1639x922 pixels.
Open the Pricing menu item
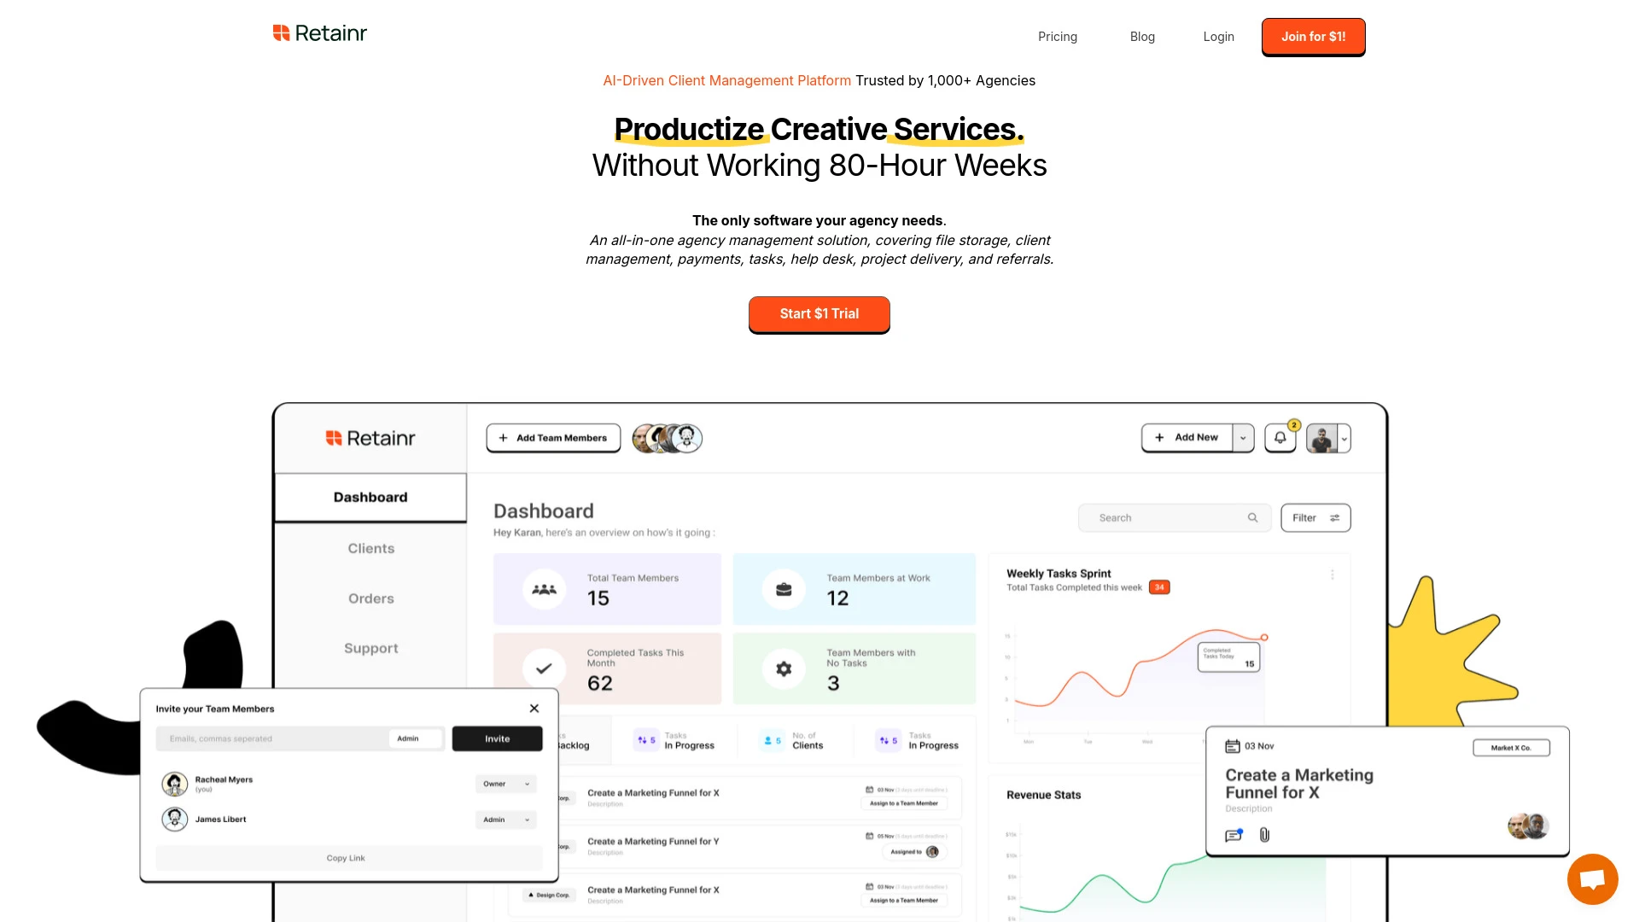click(x=1057, y=36)
